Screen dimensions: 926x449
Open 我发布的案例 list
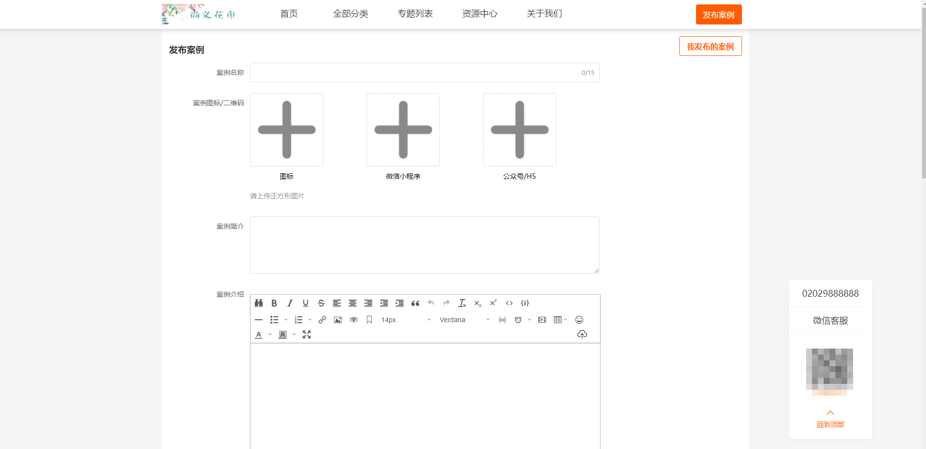[x=710, y=47]
